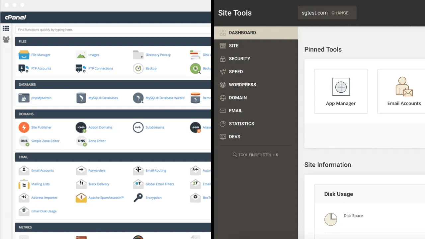
Task: Collapse the EMAIL section header
Action: (x=113, y=157)
